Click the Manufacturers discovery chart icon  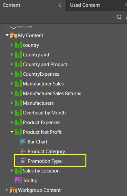click(18, 103)
